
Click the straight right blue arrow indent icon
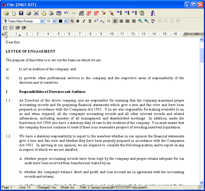pos(127,13)
